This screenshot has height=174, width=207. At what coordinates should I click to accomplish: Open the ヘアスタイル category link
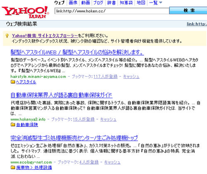(x=26, y=82)
